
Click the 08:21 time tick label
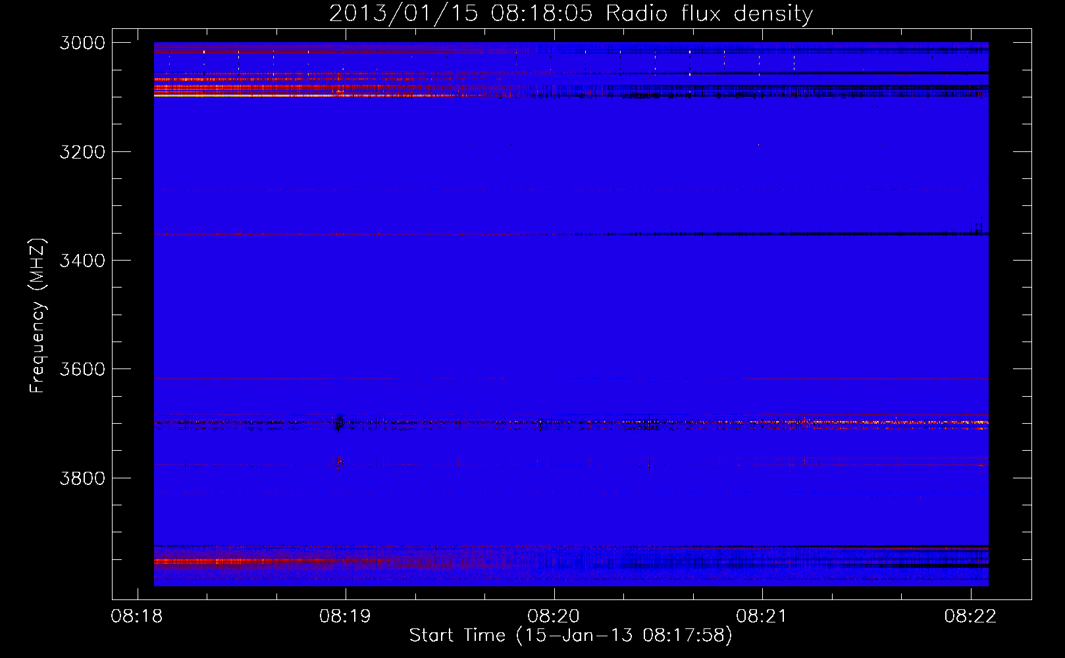pos(762,617)
